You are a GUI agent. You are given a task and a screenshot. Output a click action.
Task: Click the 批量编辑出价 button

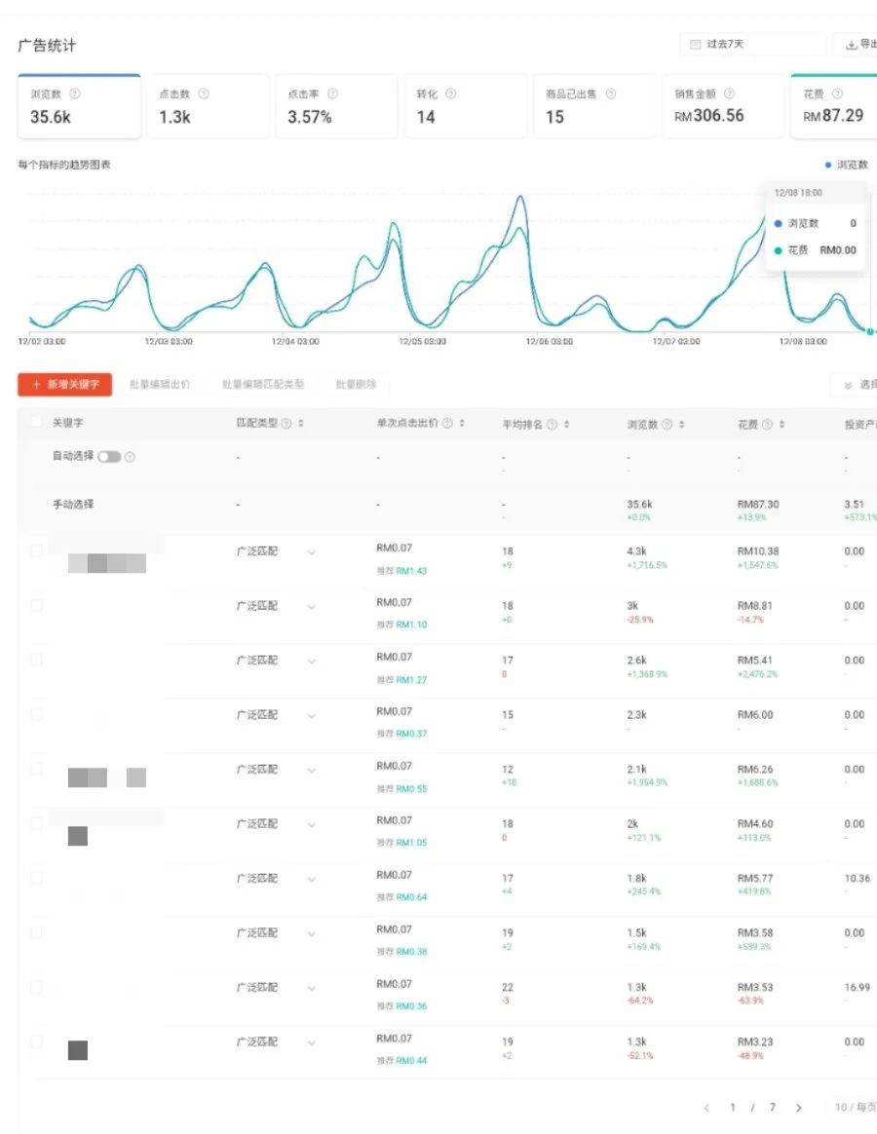160,384
